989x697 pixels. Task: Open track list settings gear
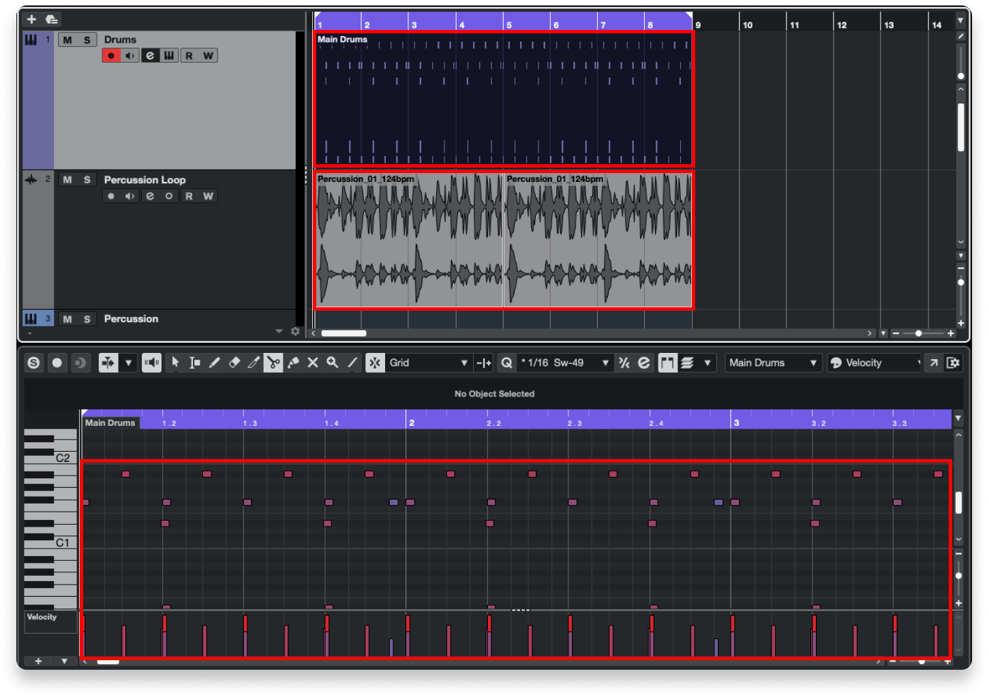tap(295, 331)
